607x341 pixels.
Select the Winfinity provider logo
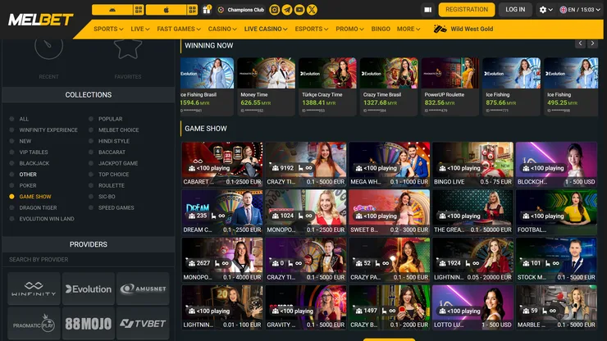coord(34,289)
